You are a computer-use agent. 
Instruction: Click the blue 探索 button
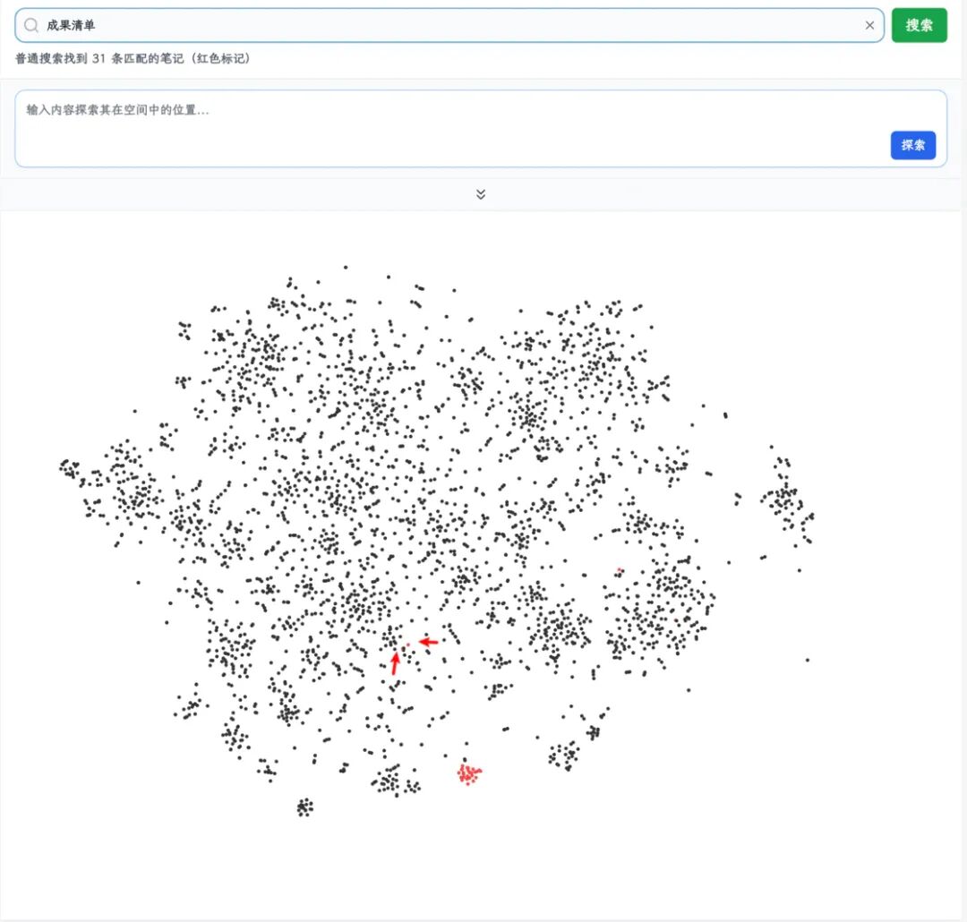click(912, 145)
